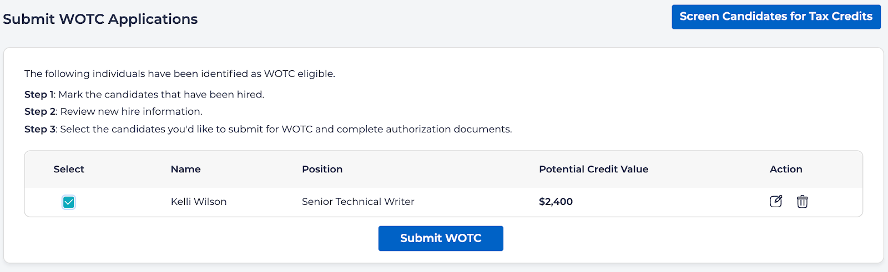Click "Mark the candidates that have been hired" text

click(161, 95)
